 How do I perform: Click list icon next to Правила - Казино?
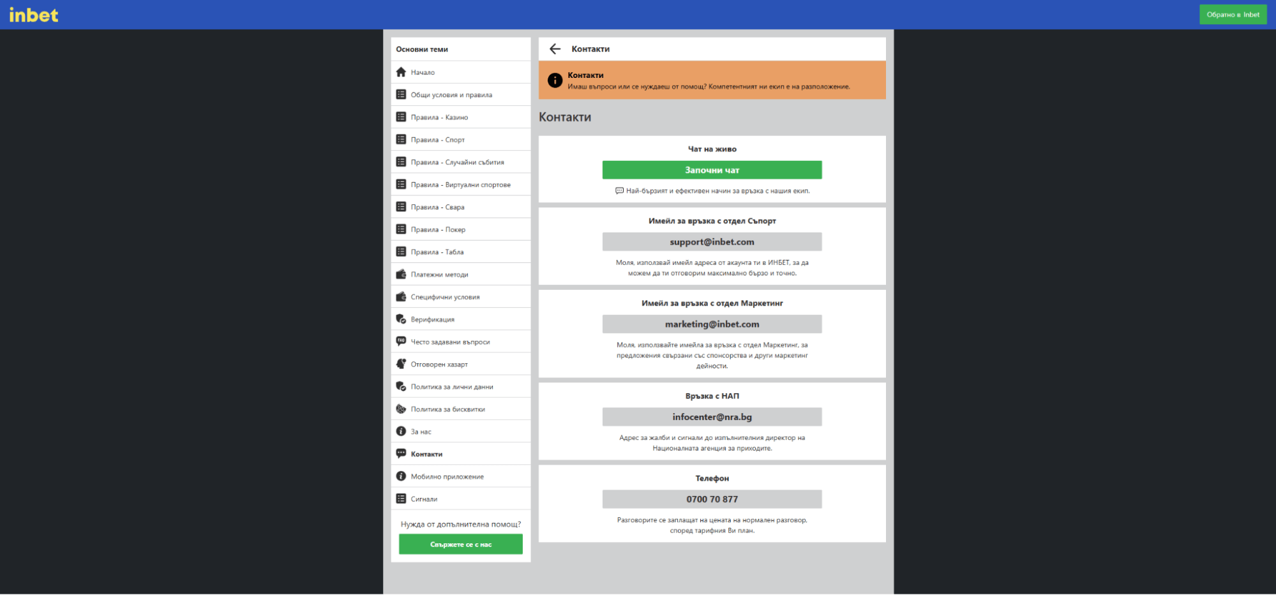[401, 117]
